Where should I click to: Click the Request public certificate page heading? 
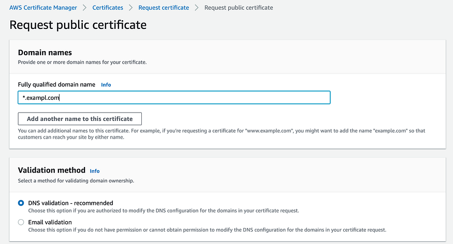pos(78,25)
